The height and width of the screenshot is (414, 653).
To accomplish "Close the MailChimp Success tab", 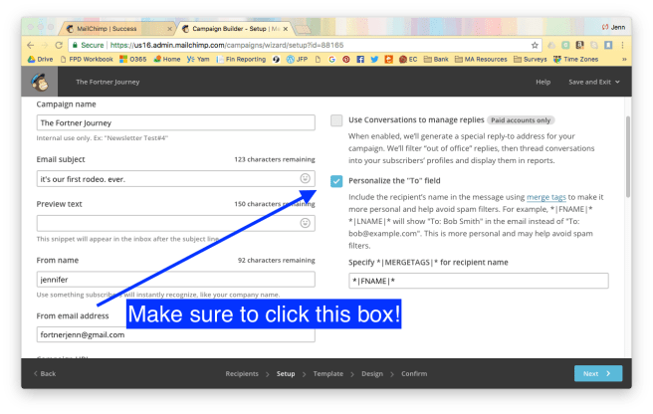I will coord(169,29).
